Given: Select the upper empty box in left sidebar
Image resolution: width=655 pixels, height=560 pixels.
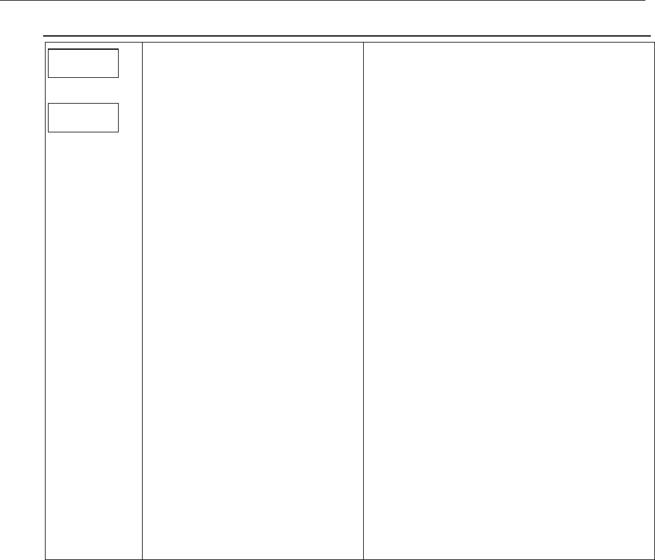Looking at the screenshot, I should [83, 63].
